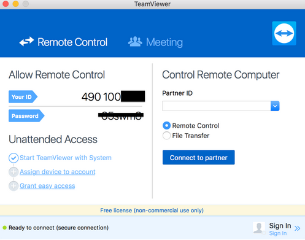This screenshot has height=240, width=305.
Task: Click the user avatar icon
Action: (x=259, y=228)
